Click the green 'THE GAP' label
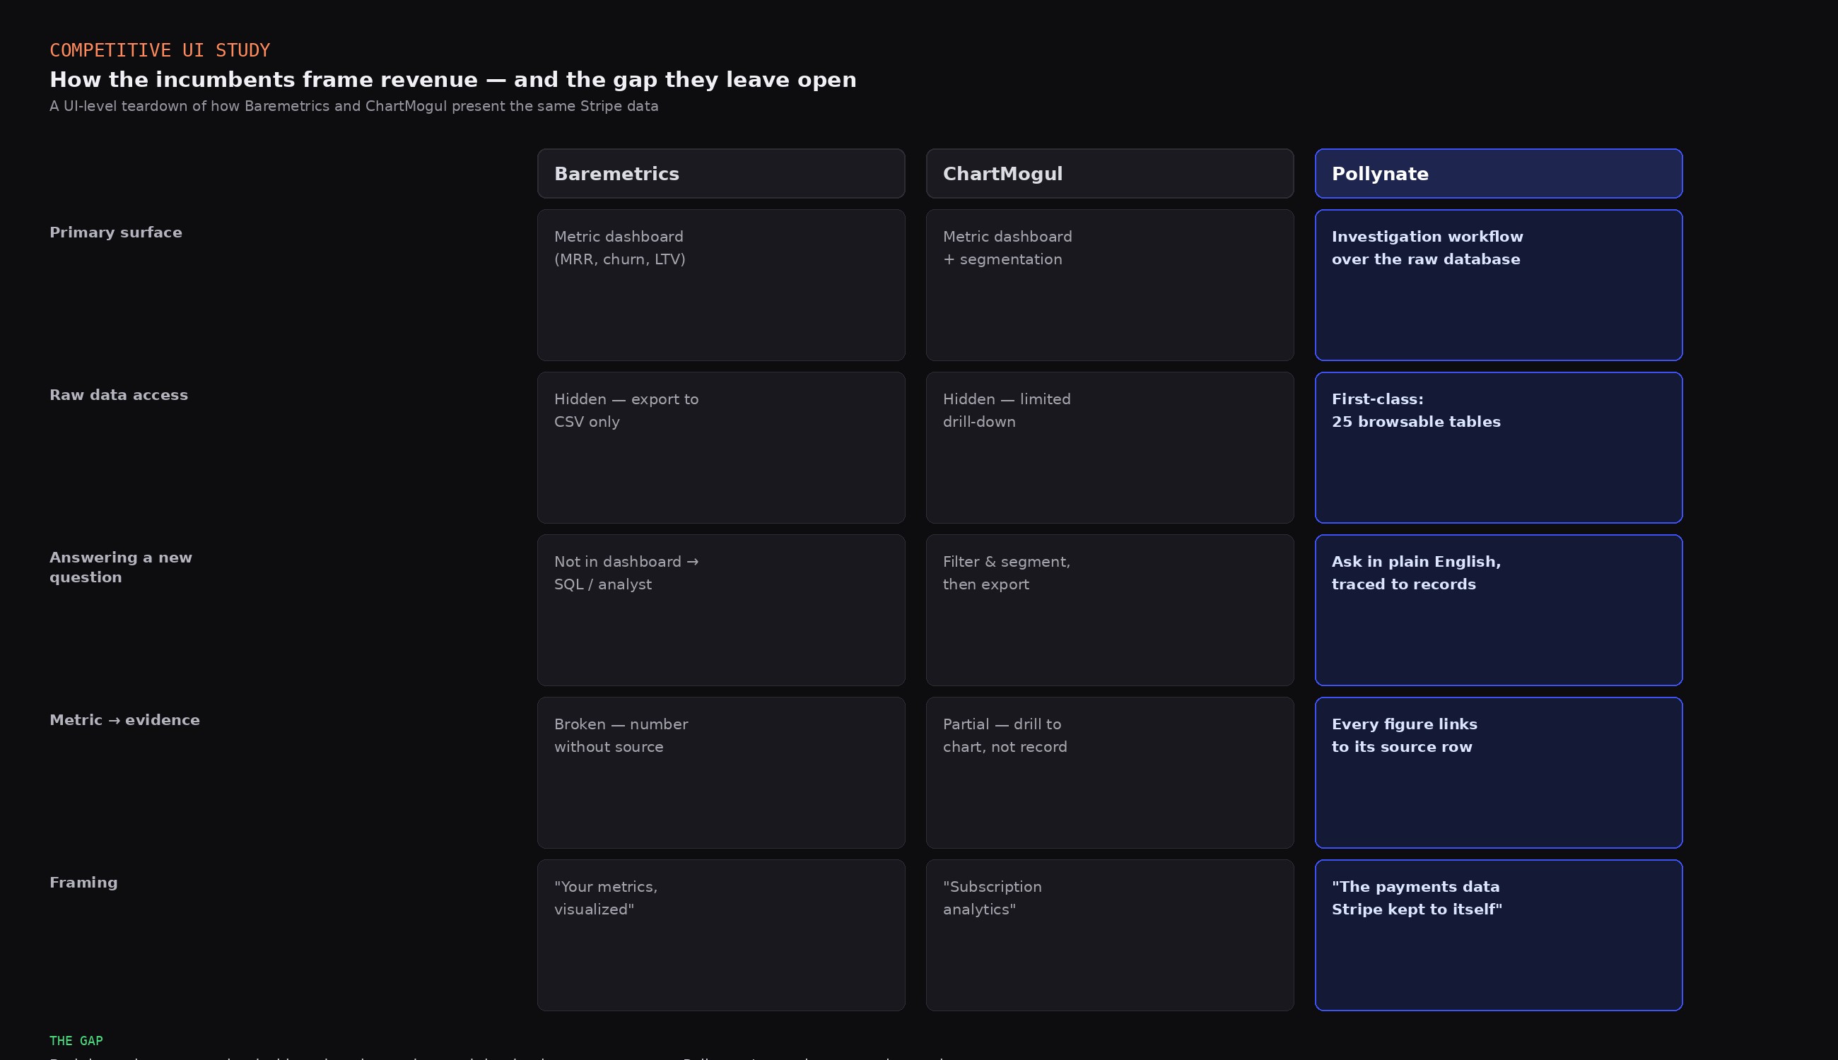 (76, 1040)
